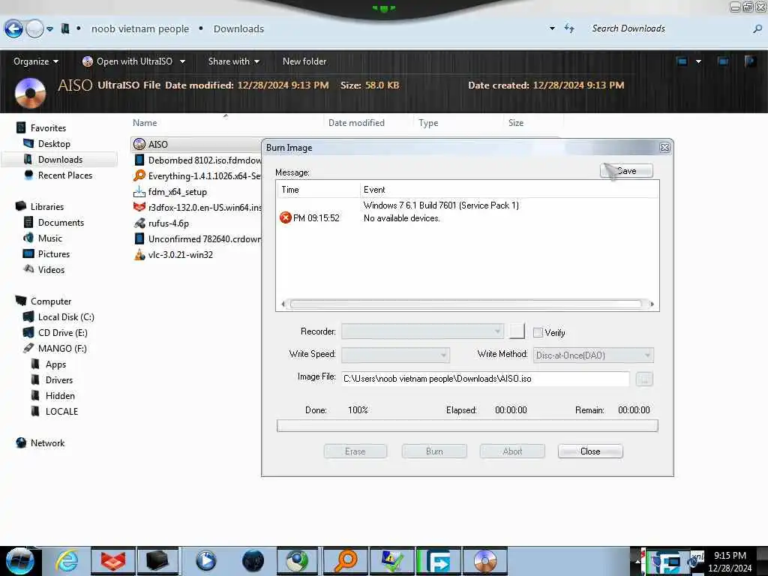This screenshot has width=768, height=576.
Task: Click Open with UltraISO
Action: tap(127, 61)
